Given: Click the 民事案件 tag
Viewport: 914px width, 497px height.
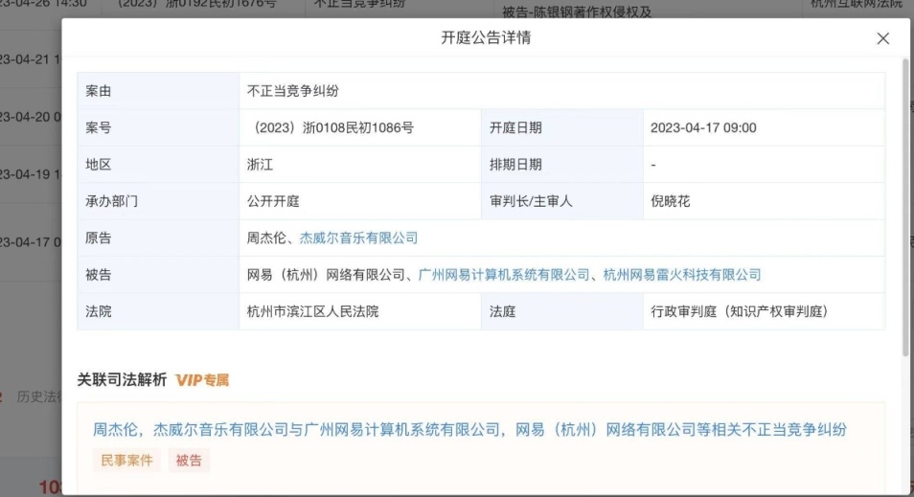Looking at the screenshot, I should (126, 461).
